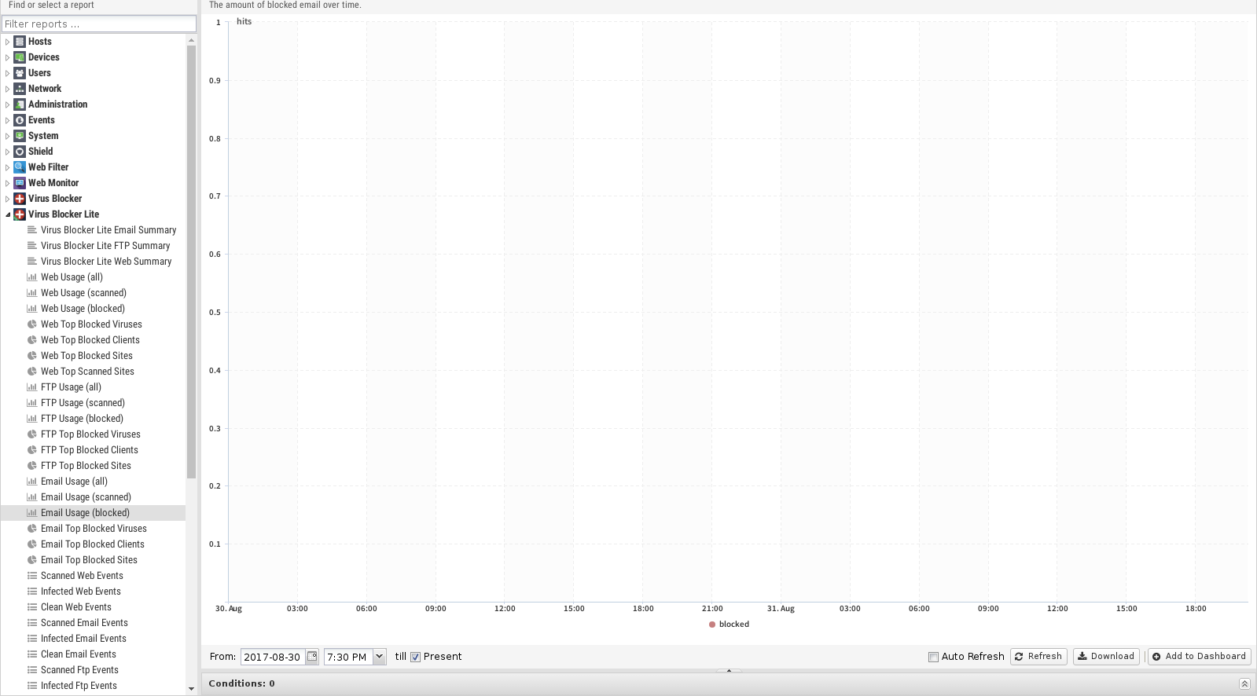Uncheck the till Present checkbox
This screenshot has width=1257, height=696.
tap(415, 657)
